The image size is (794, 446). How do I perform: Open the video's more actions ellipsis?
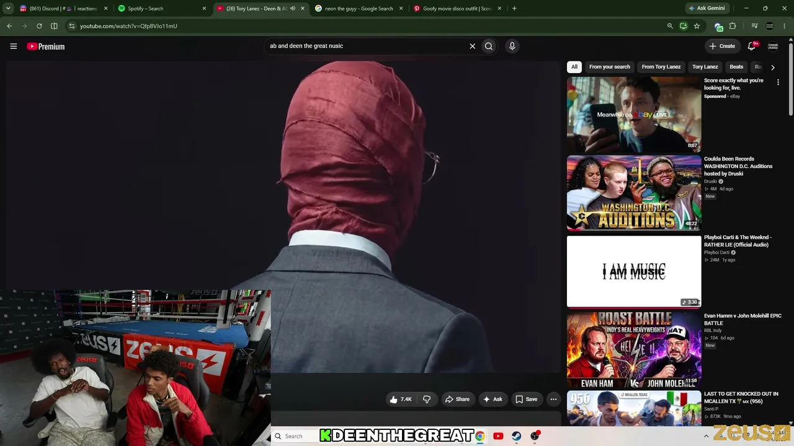(553, 400)
